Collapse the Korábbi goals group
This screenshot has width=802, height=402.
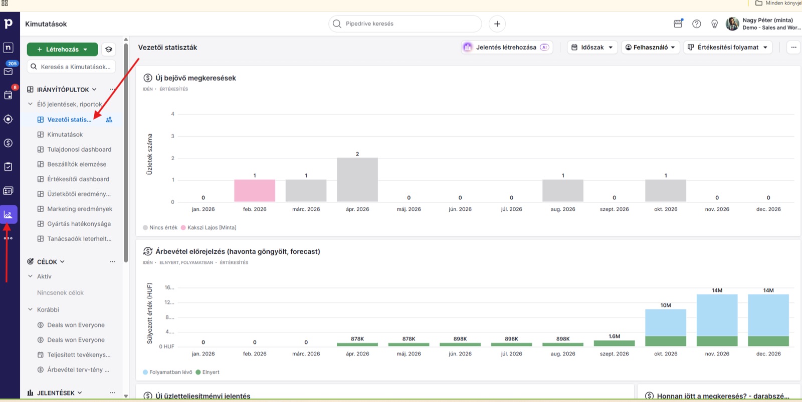pyautogui.click(x=31, y=309)
